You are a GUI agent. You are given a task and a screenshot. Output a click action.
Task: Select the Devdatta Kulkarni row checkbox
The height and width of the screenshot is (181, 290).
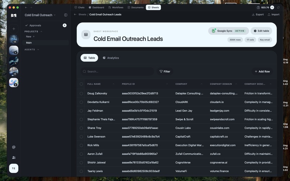pos(81,102)
